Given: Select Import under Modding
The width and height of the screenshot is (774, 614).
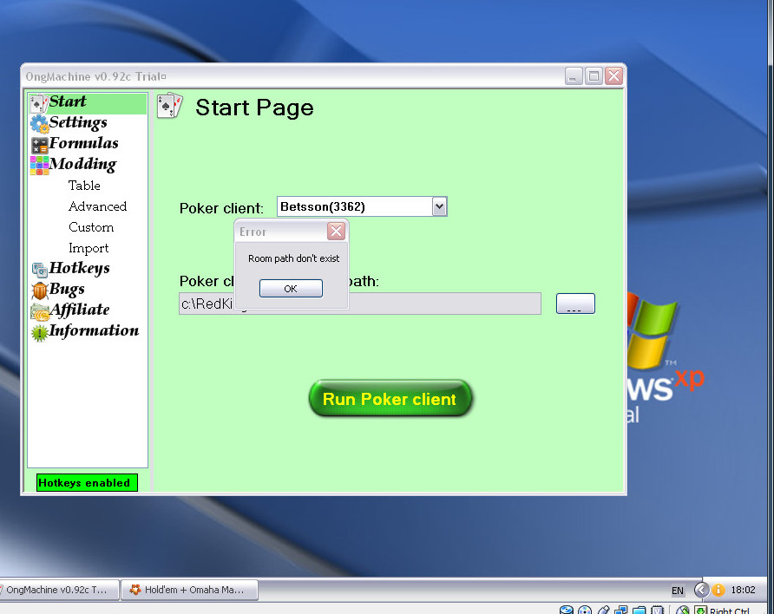Looking at the screenshot, I should (x=89, y=248).
